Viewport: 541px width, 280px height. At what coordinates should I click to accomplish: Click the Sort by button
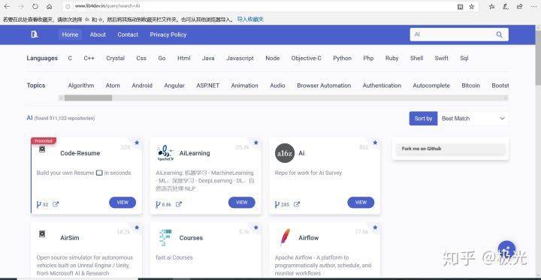pyautogui.click(x=423, y=119)
